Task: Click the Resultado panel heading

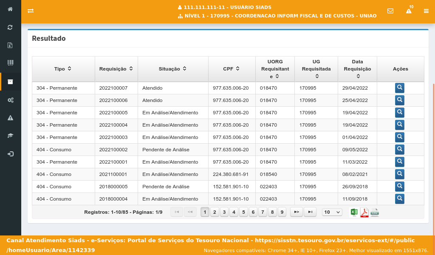Action: click(x=49, y=38)
